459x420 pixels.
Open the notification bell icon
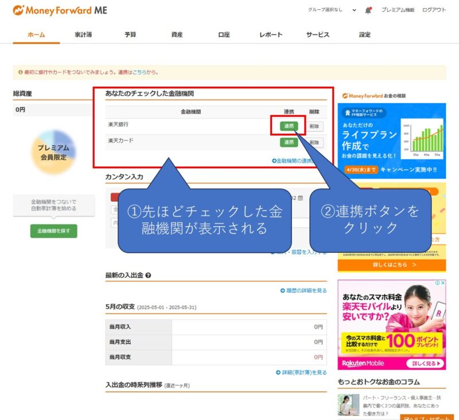pos(368,10)
